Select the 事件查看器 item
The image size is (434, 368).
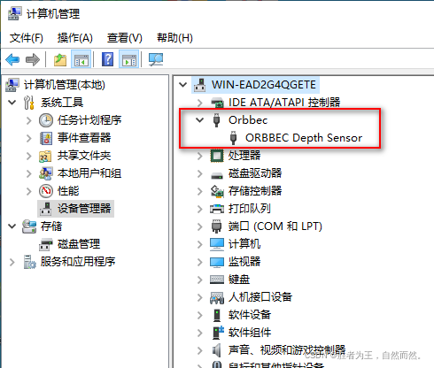(x=84, y=138)
